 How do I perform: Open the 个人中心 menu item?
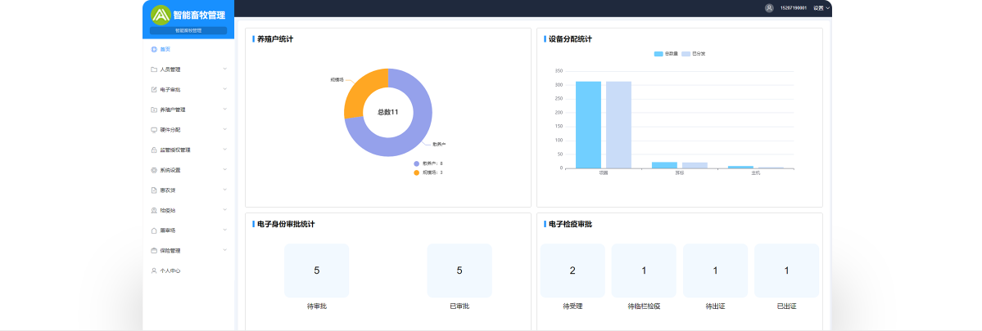tap(170, 271)
